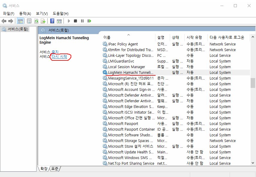The height and width of the screenshot is (177, 256).
Task: Click the 다시 시작 restart link
Action: [59, 57]
